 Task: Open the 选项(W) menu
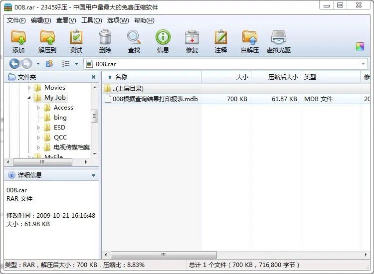pyautogui.click(x=118, y=20)
